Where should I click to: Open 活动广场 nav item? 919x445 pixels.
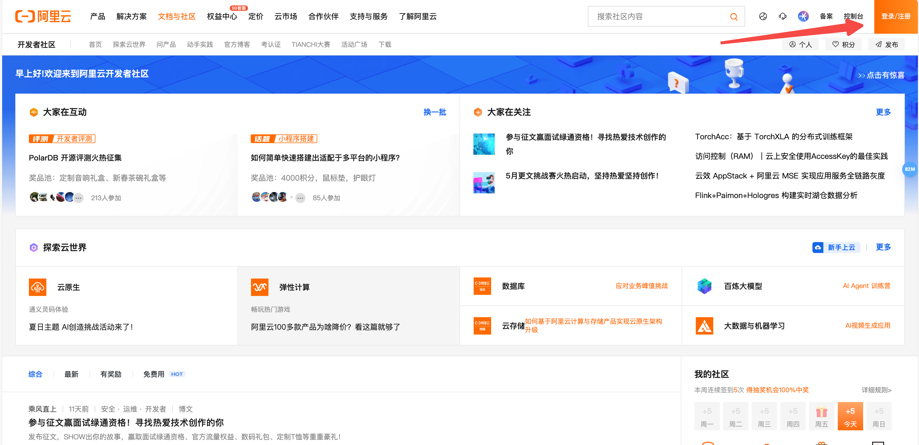354,45
